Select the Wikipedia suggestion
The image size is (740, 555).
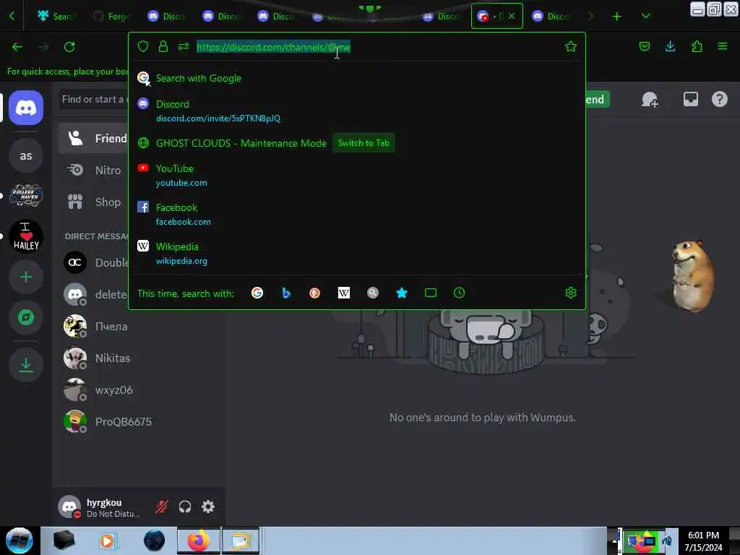pyautogui.click(x=357, y=254)
